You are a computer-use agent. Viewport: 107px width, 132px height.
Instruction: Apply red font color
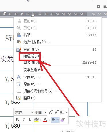(45, 120)
